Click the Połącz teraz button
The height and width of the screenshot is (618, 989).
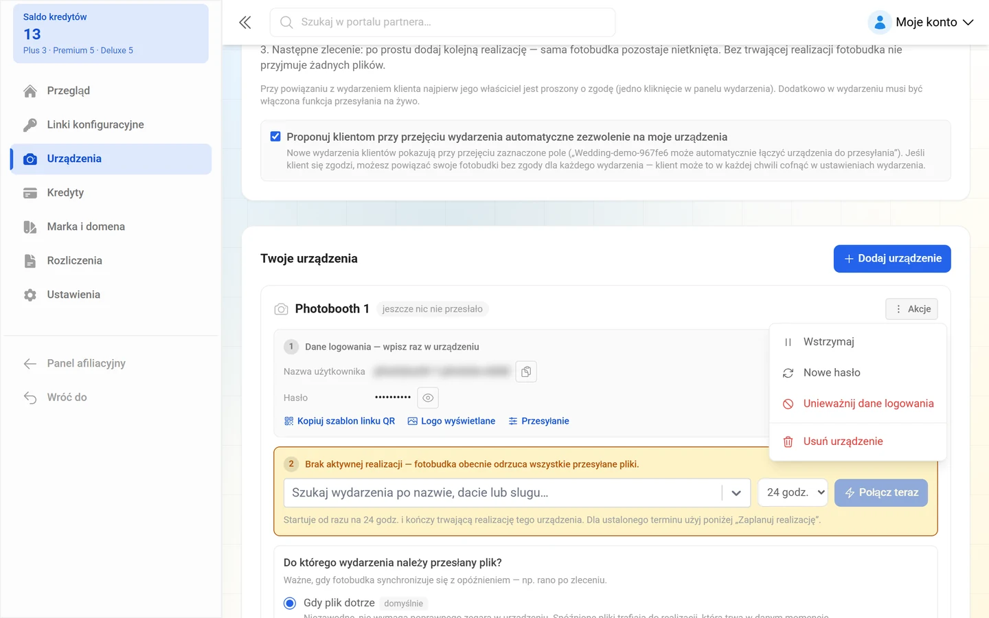click(x=881, y=493)
